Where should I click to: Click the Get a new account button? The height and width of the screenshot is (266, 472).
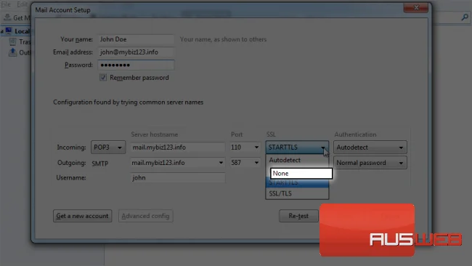click(82, 216)
